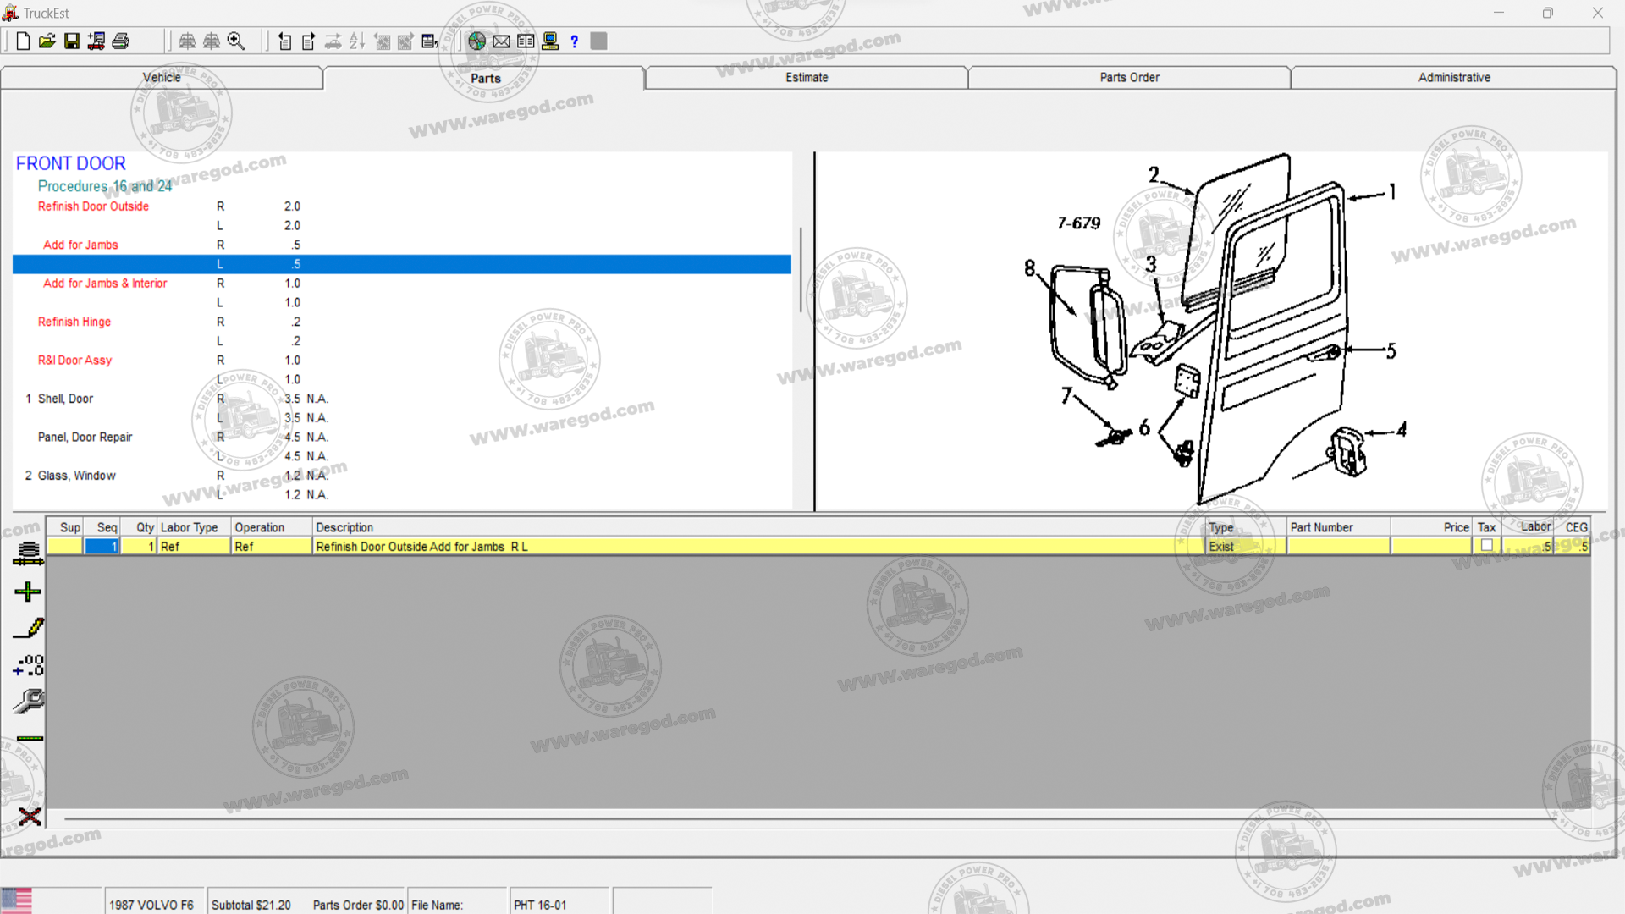Choose R&I Door Assy operation
Viewport: 1625px width, 914px height.
[74, 361]
